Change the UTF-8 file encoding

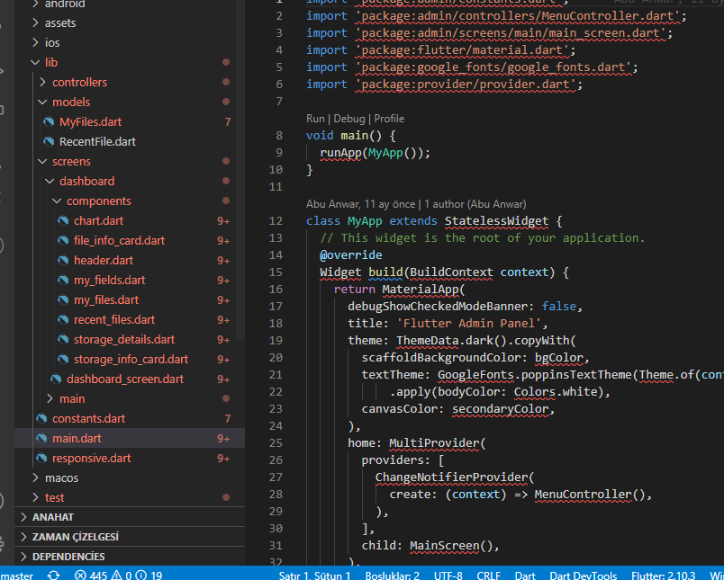click(x=448, y=576)
